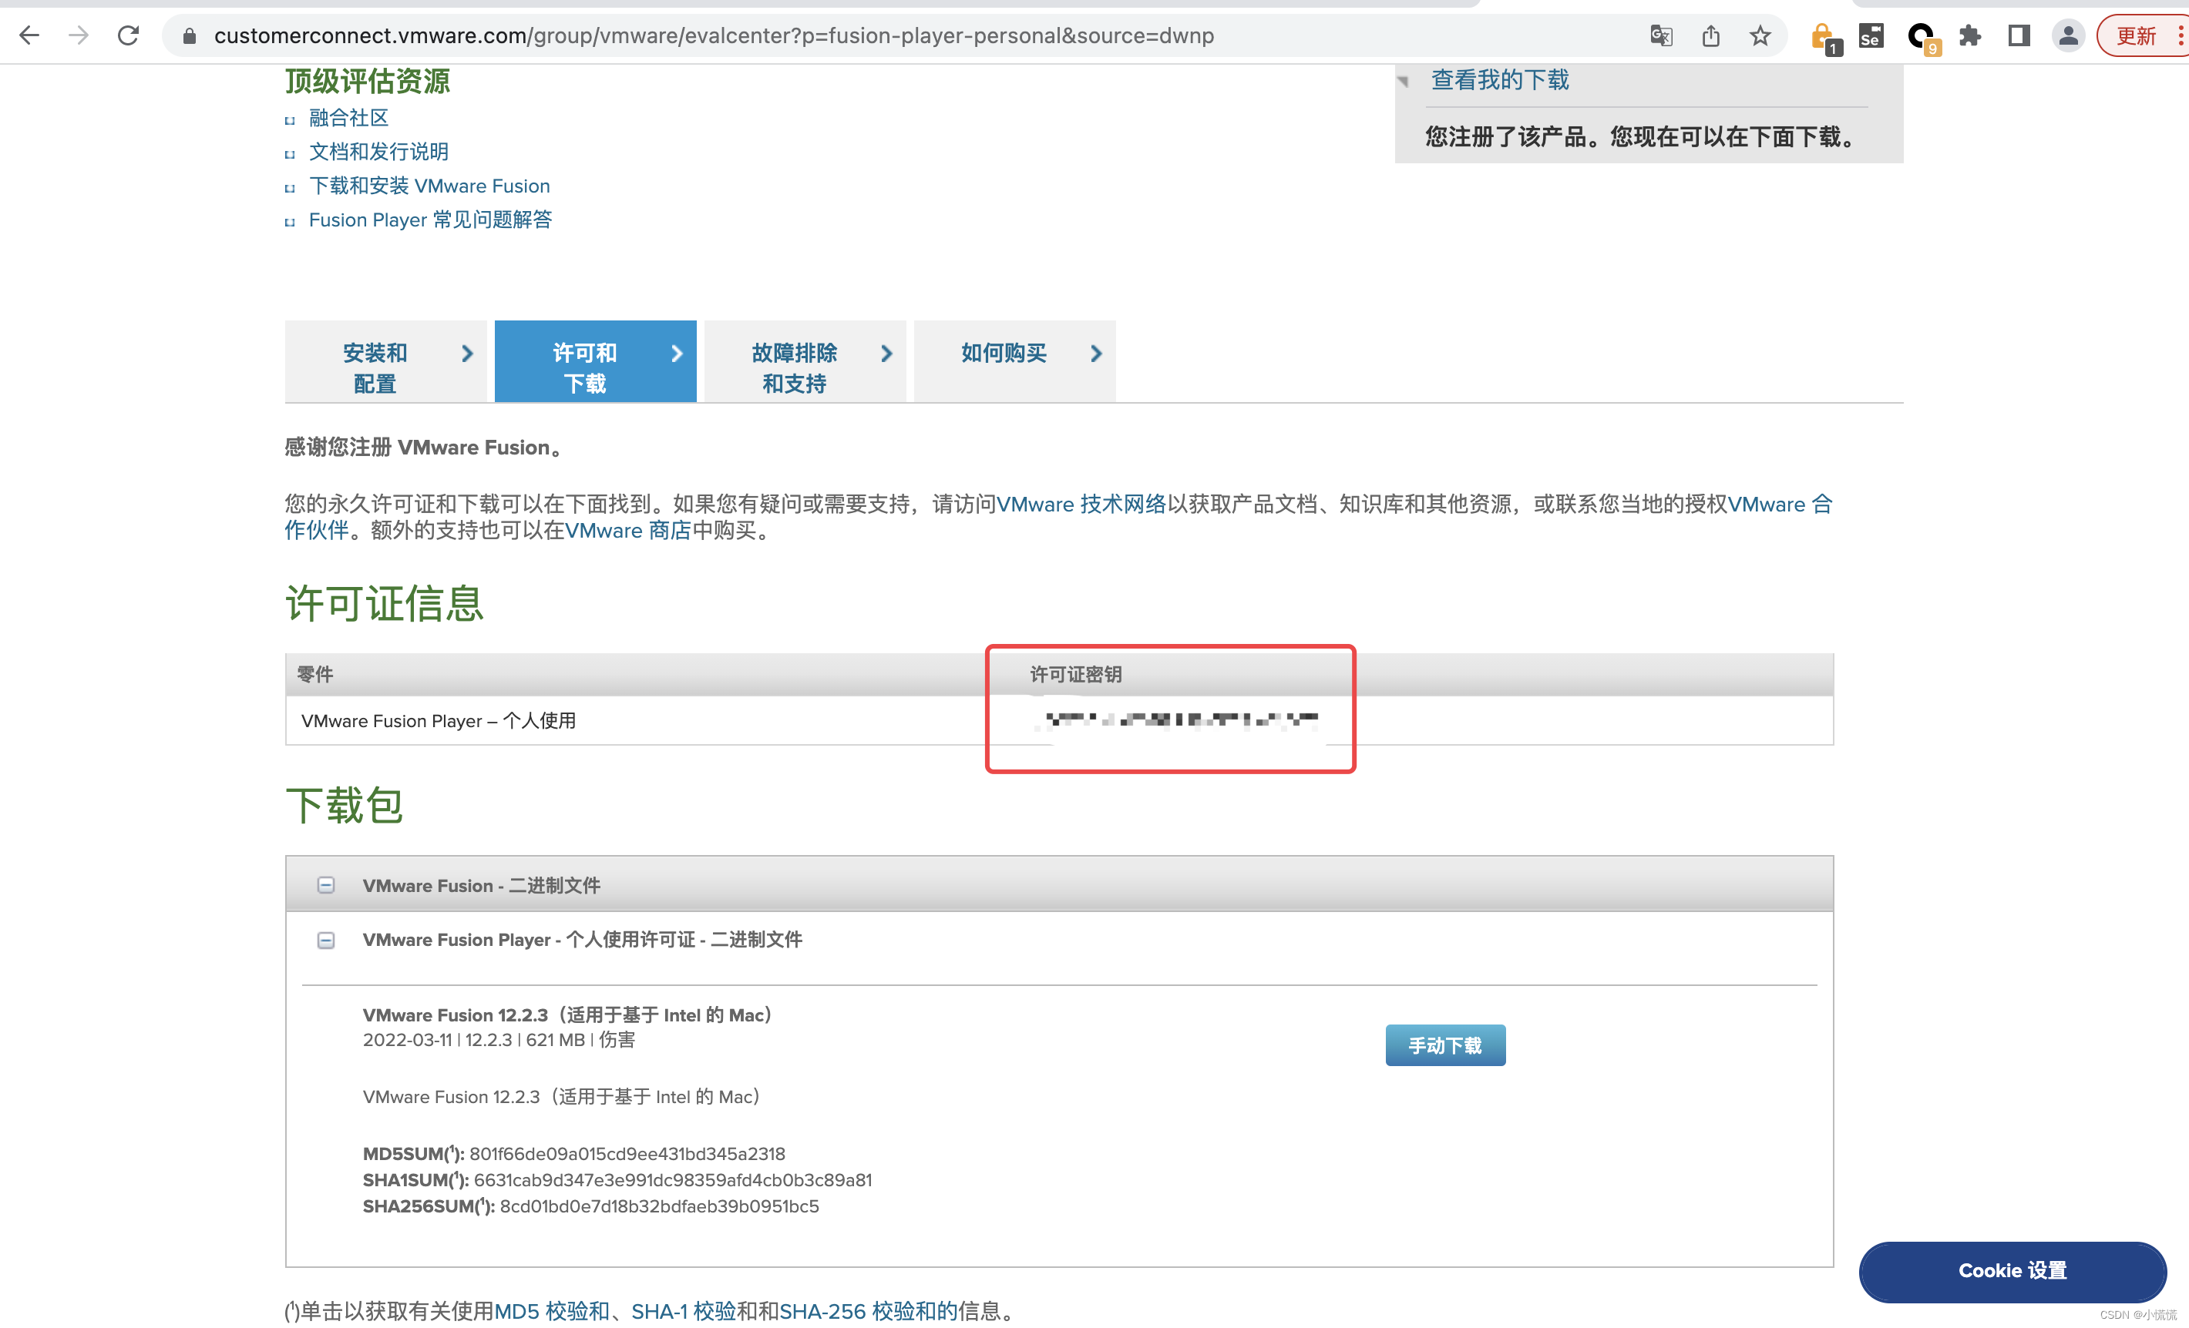Reload the current page
2189x1328 pixels.
point(128,35)
